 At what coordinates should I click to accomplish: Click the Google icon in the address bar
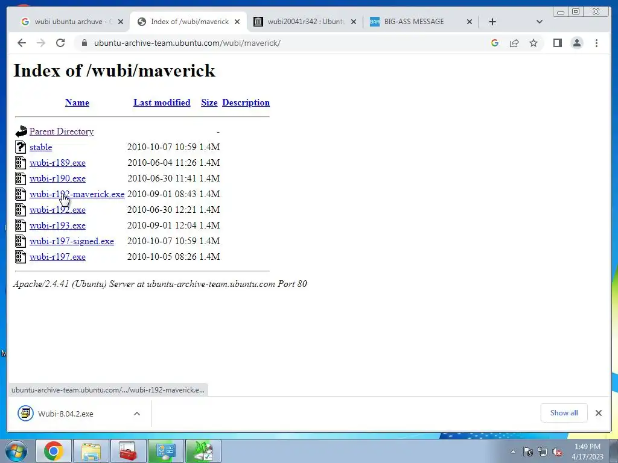tap(495, 43)
